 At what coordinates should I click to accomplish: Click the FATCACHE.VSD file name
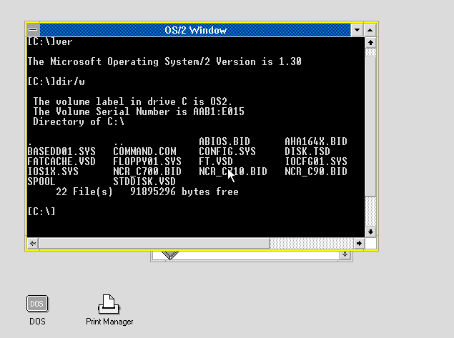(x=61, y=161)
